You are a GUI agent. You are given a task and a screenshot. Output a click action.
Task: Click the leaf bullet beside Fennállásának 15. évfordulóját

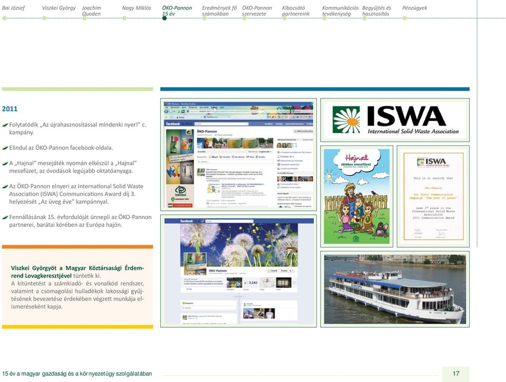click(5, 218)
